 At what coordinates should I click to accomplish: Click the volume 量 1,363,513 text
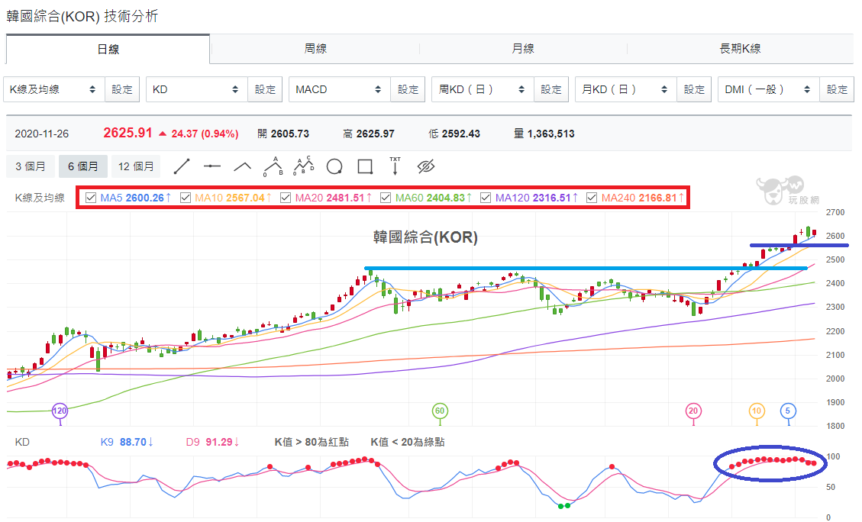(544, 134)
